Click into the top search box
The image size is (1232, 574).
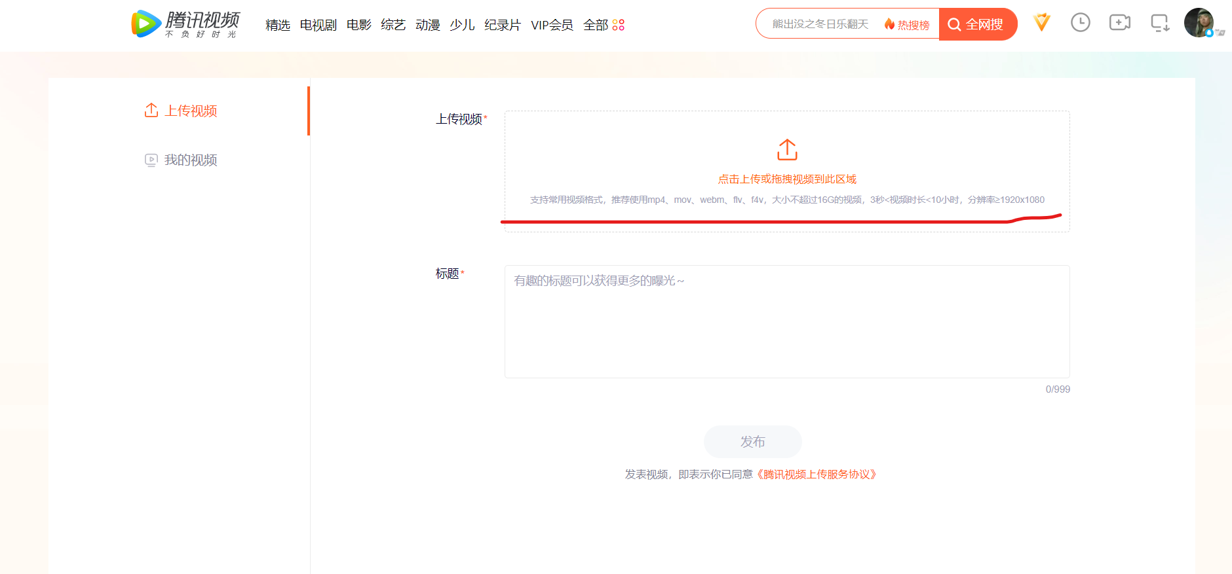pos(819,24)
